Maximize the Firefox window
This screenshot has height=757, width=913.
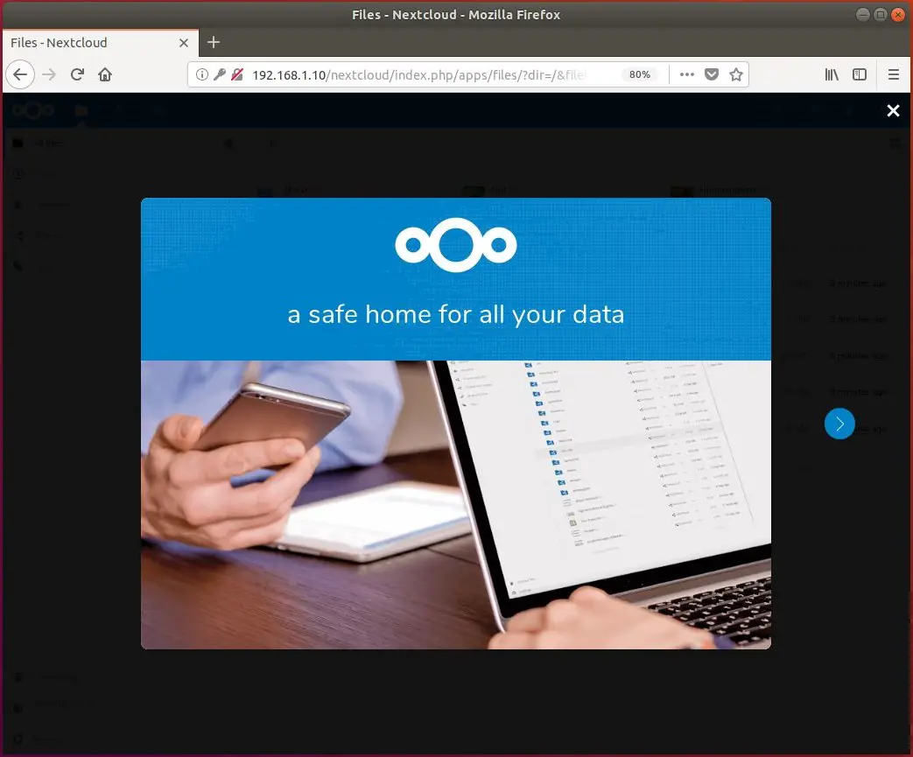(x=881, y=15)
